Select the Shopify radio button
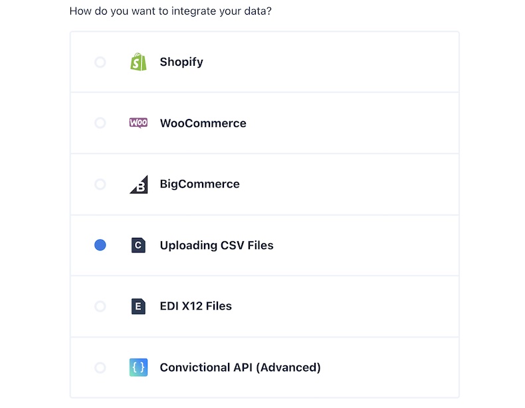The width and height of the screenshot is (525, 408). point(100,62)
